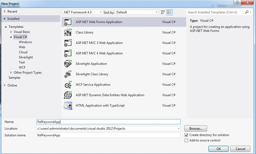Click the project Name input field
The image size is (256, 154).
pos(109,122)
